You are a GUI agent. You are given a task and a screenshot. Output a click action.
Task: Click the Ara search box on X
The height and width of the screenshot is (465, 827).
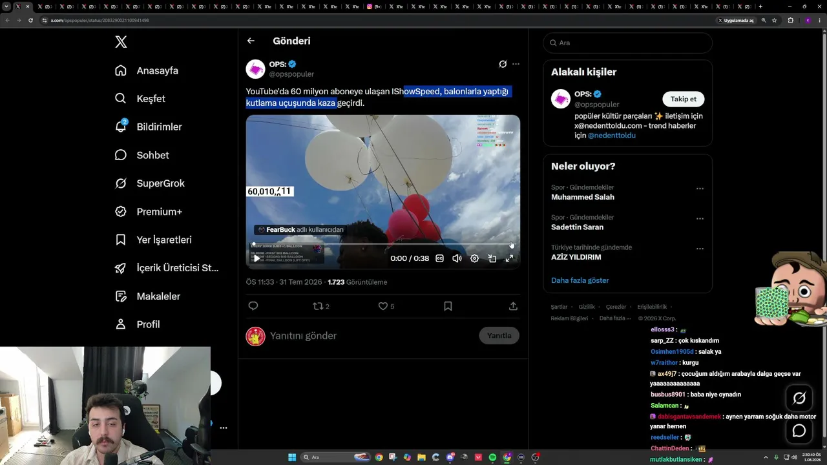click(627, 43)
